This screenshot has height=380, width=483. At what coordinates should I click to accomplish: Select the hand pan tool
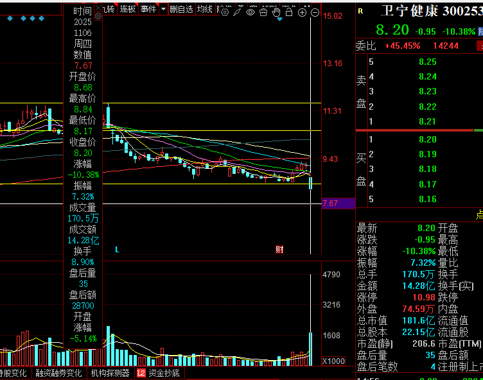[276, 12]
